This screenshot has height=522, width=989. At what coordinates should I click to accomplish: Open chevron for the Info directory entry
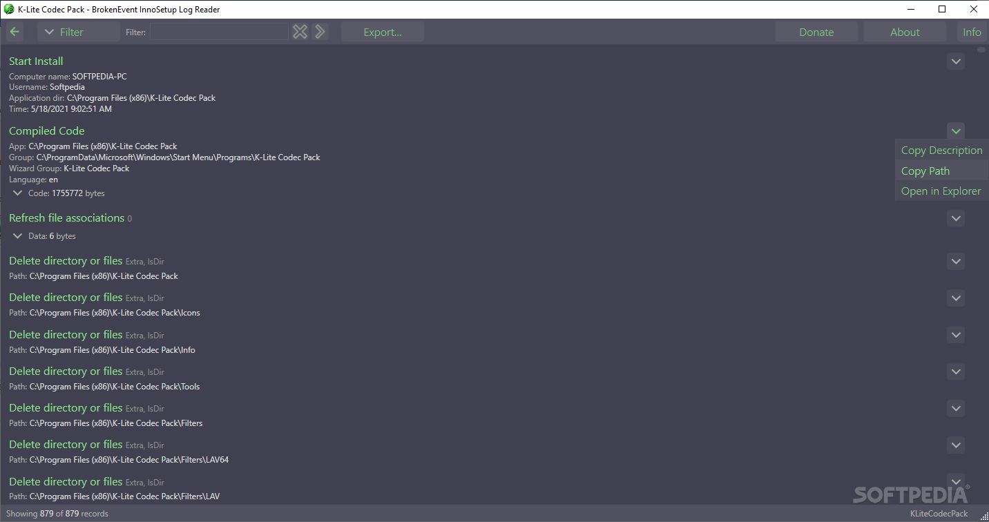tap(956, 335)
